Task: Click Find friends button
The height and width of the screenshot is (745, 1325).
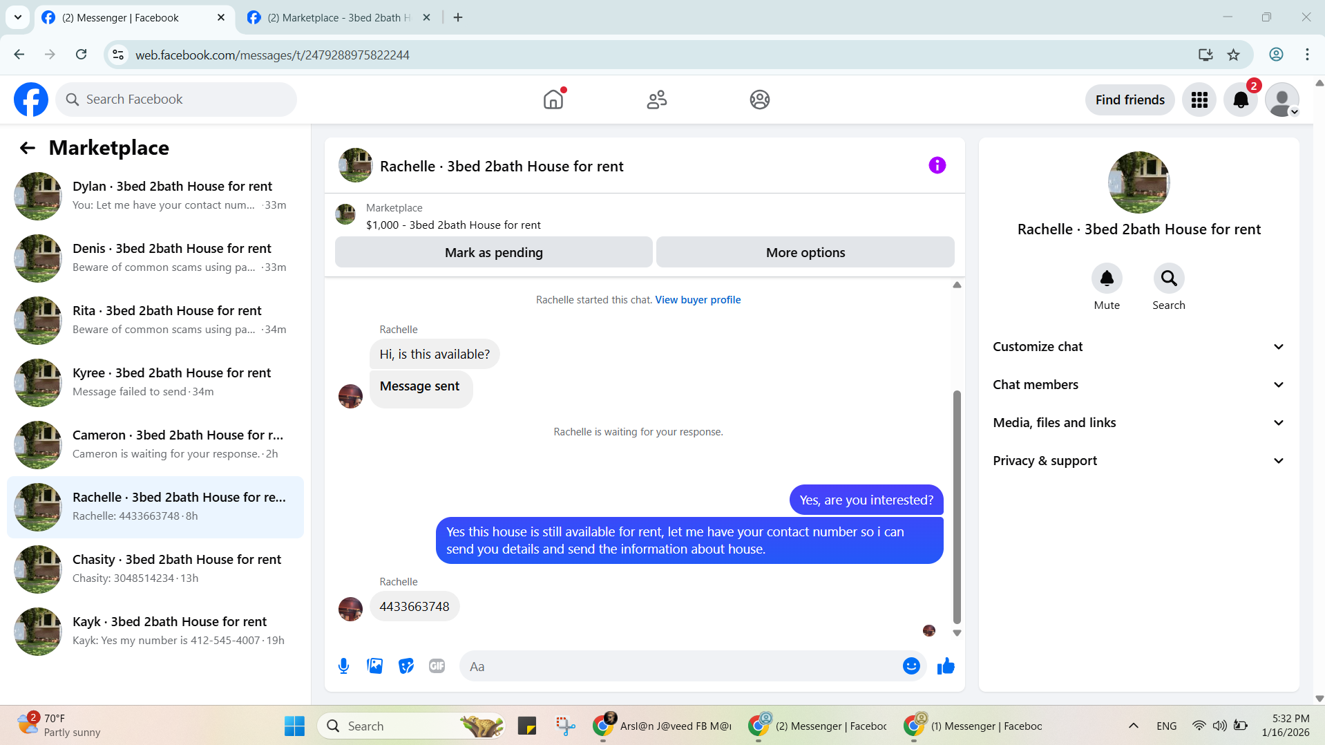Action: [1130, 100]
